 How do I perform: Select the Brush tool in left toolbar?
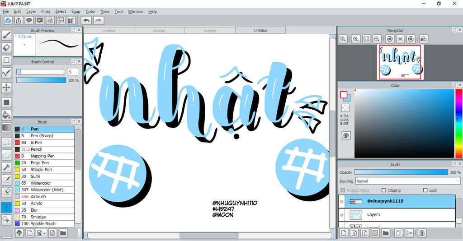[x=6, y=35]
